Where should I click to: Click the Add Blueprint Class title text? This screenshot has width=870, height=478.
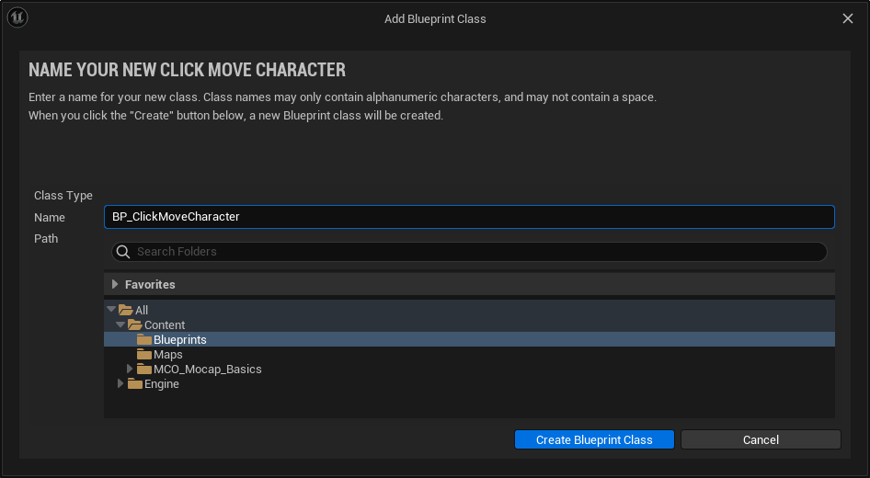[x=435, y=19]
